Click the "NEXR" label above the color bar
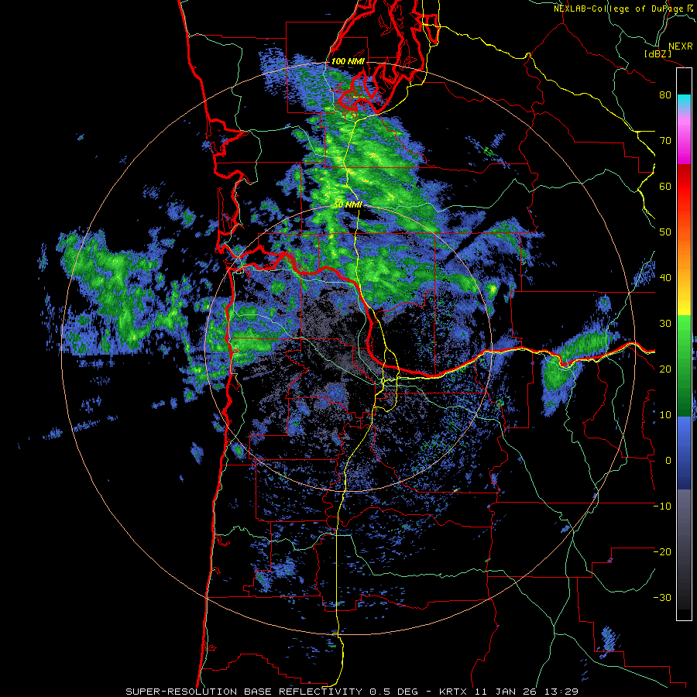The width and height of the screenshot is (697, 697). [680, 46]
